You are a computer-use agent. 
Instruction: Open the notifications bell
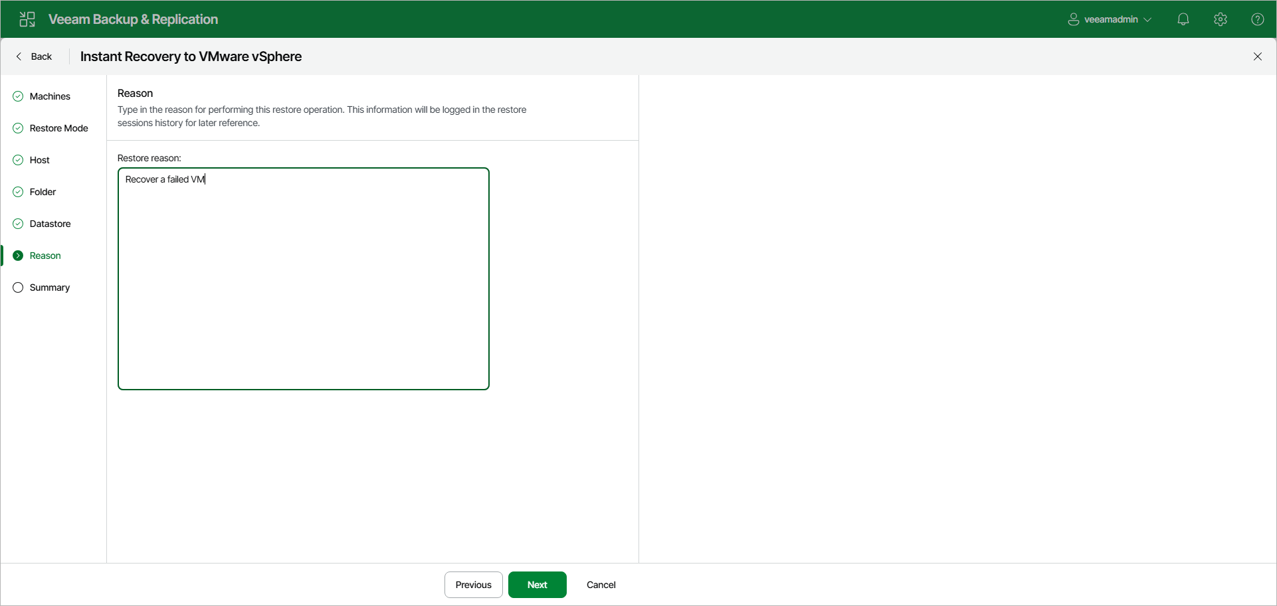click(x=1183, y=19)
